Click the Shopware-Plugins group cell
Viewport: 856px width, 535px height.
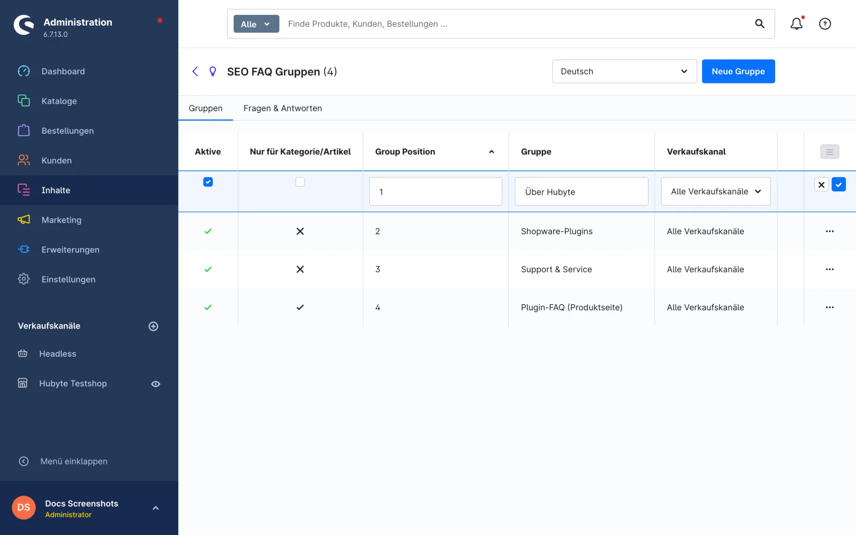(x=582, y=231)
